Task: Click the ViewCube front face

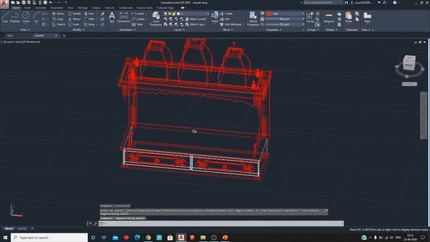Action: pos(408,65)
